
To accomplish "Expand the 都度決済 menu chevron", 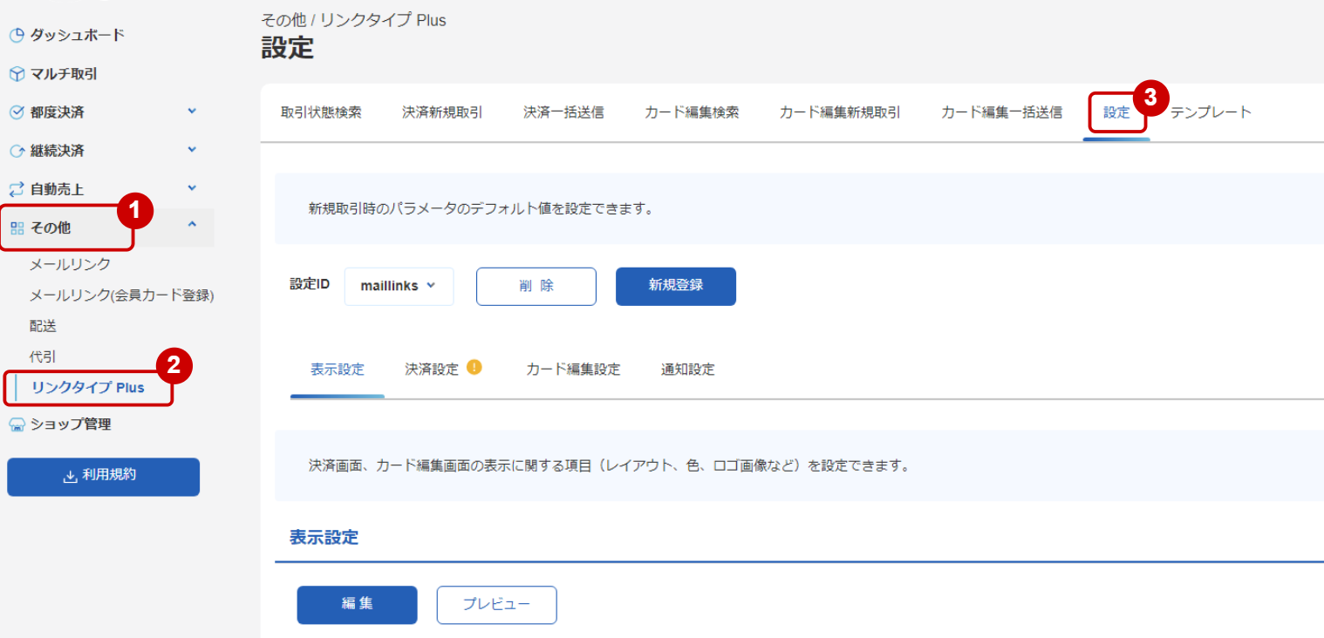I will [192, 112].
